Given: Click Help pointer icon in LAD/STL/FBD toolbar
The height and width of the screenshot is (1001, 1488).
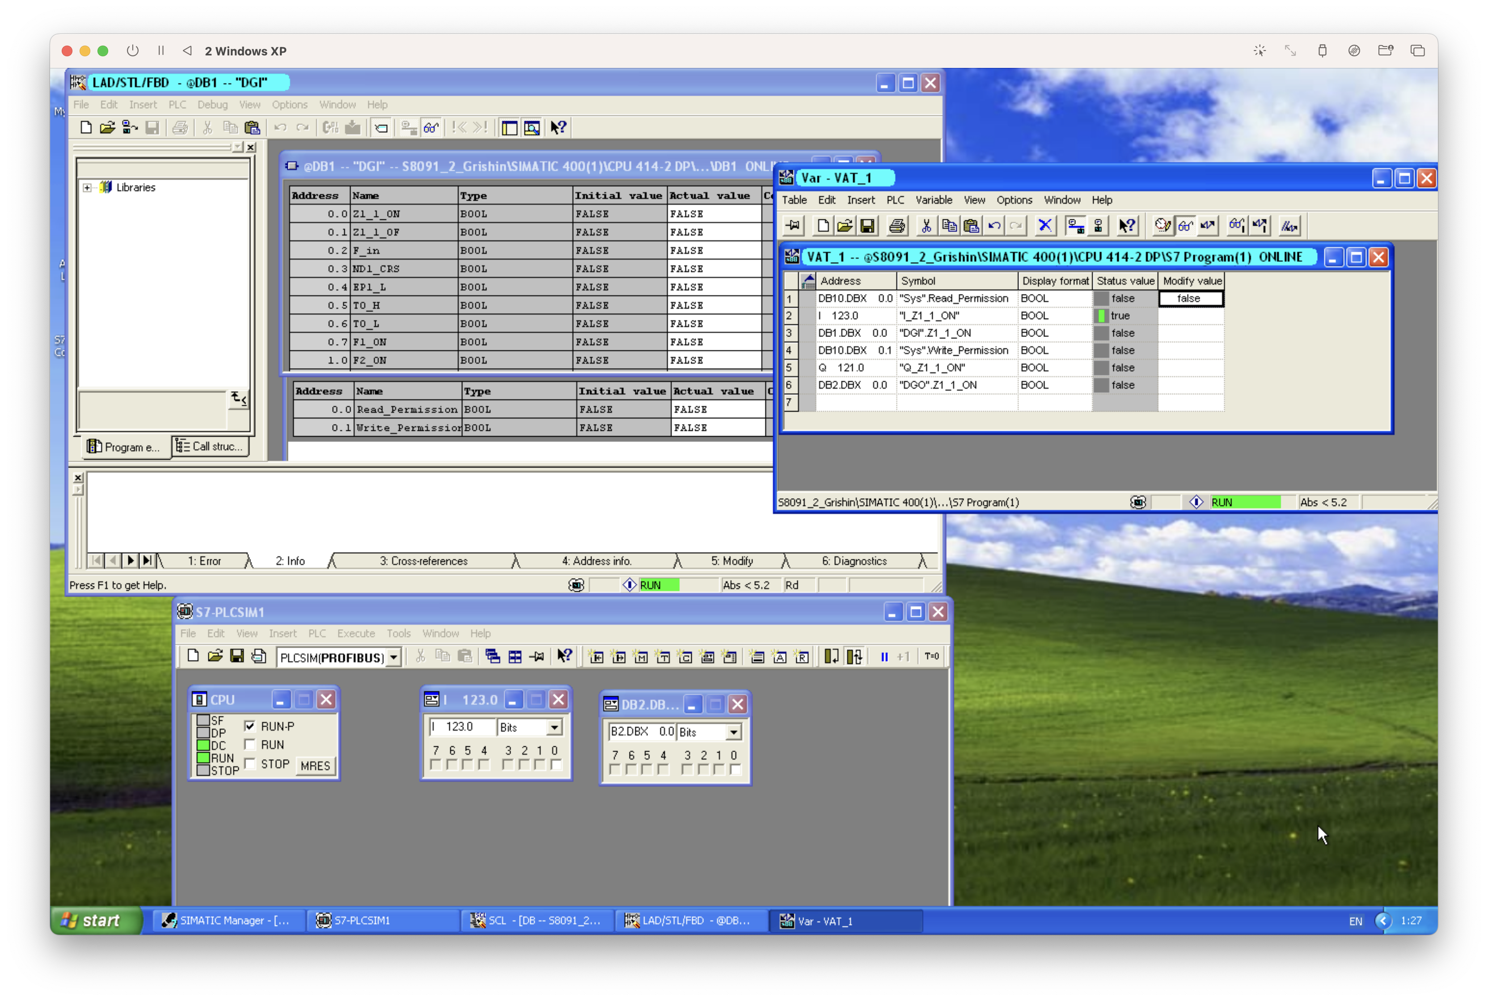Looking at the screenshot, I should pyautogui.click(x=559, y=128).
